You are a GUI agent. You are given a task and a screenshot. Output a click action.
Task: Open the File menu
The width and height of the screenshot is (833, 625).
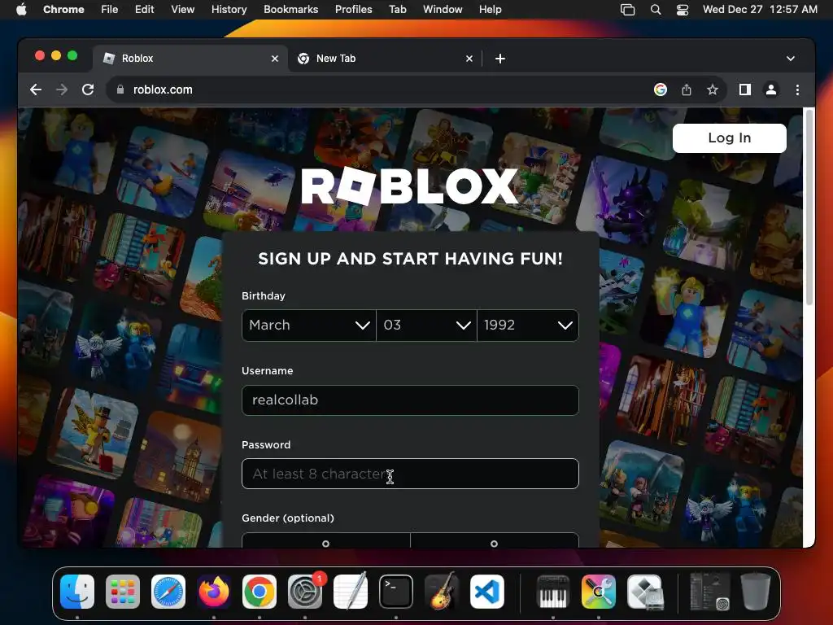[x=110, y=9]
